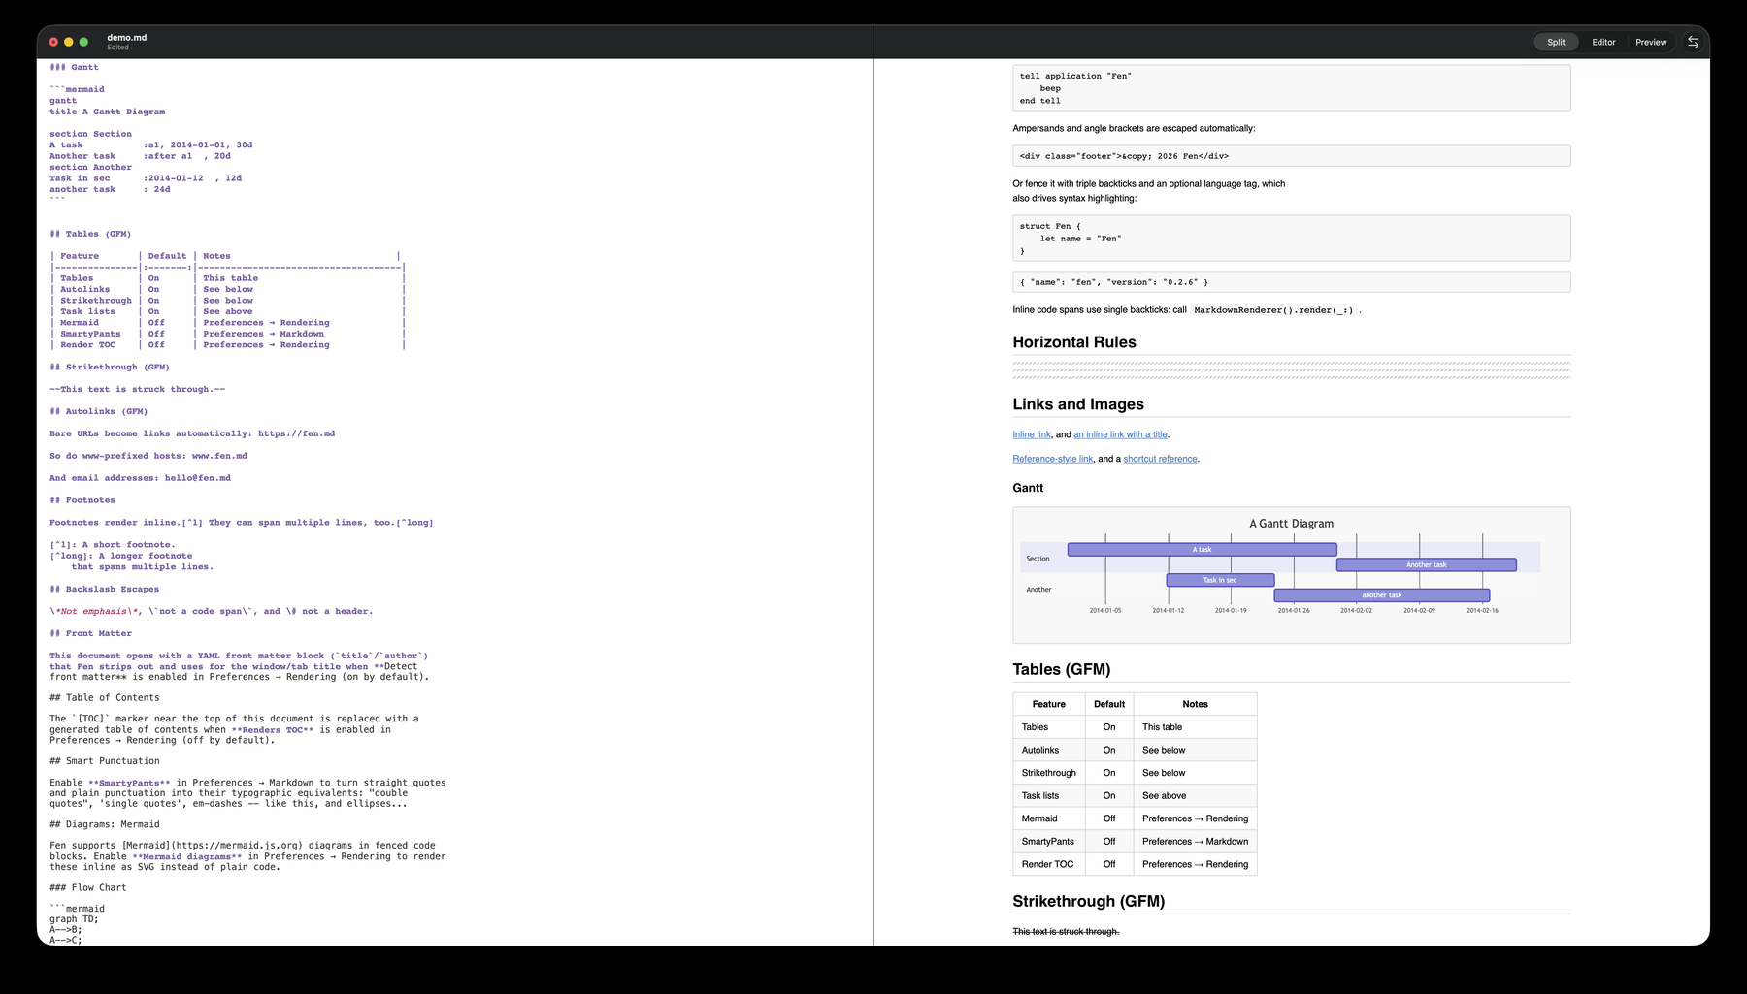
Task: Click the lowercase 'another task' Gantt bar
Action: (x=1381, y=595)
